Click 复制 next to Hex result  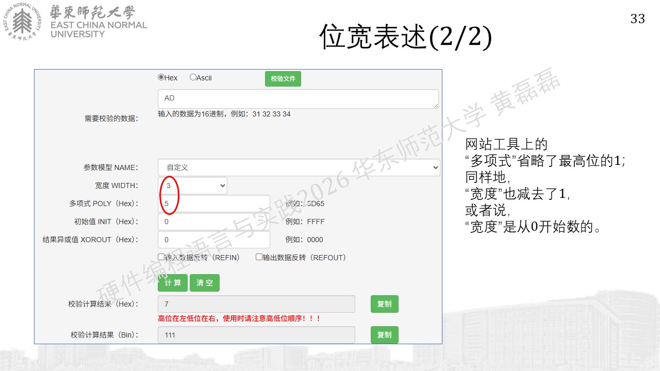pyautogui.click(x=385, y=304)
